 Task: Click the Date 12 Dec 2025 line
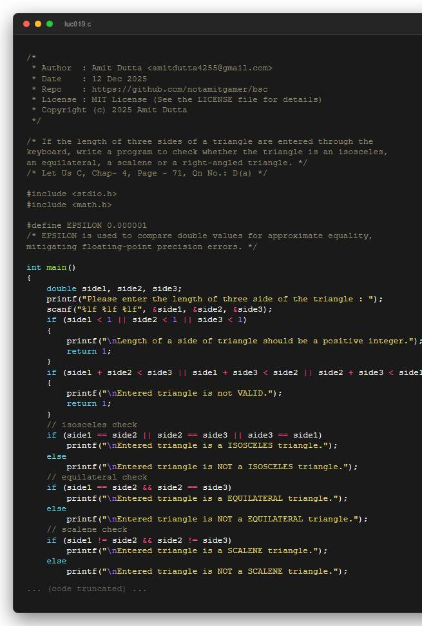pyautogui.click(x=90, y=79)
